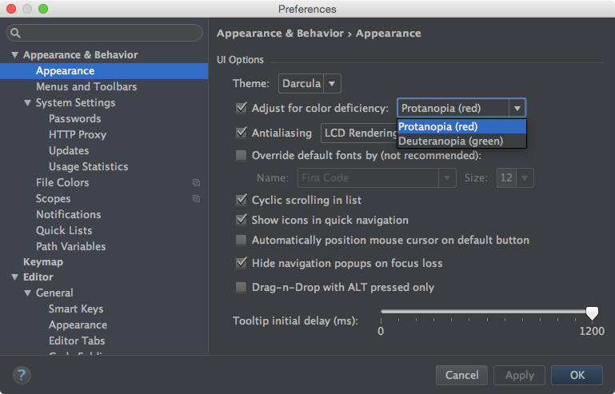Collapse the System Settings tree node
615x394 pixels.
[x=27, y=103]
